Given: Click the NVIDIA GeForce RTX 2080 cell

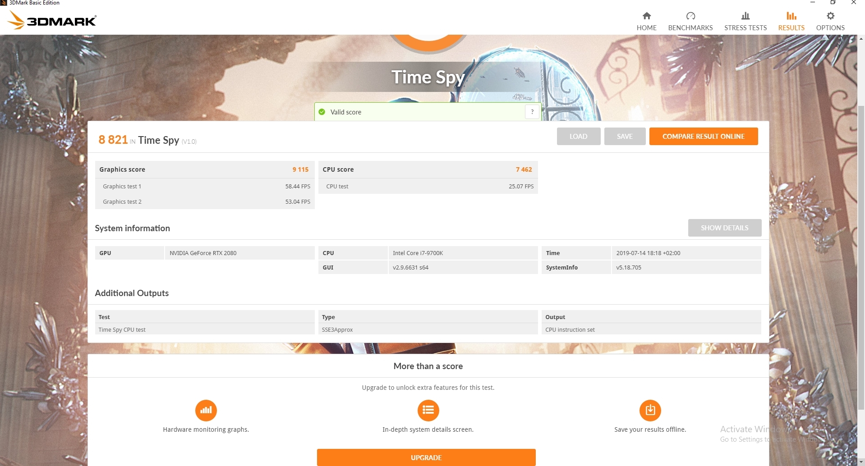Looking at the screenshot, I should pyautogui.click(x=239, y=253).
